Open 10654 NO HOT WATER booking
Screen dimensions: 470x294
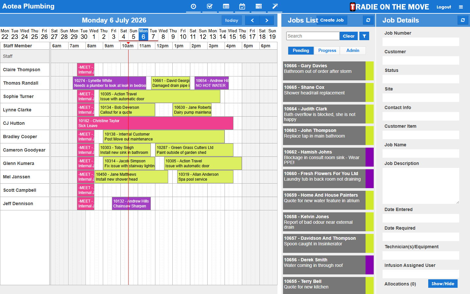(211, 83)
